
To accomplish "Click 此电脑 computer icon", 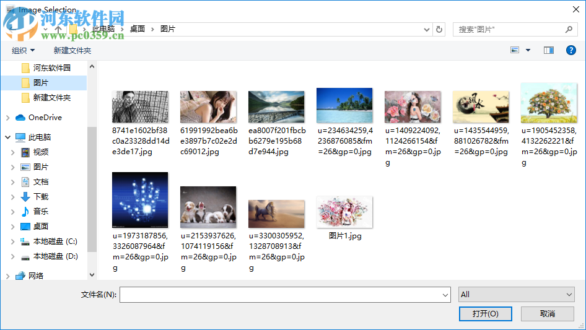I will click(20, 137).
